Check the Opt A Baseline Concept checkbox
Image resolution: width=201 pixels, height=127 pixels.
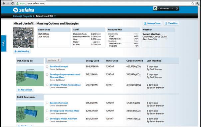coord(47,66)
